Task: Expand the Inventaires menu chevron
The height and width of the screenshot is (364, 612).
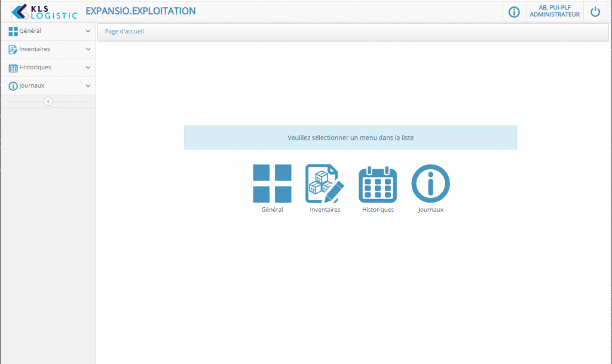Action: pyautogui.click(x=88, y=50)
